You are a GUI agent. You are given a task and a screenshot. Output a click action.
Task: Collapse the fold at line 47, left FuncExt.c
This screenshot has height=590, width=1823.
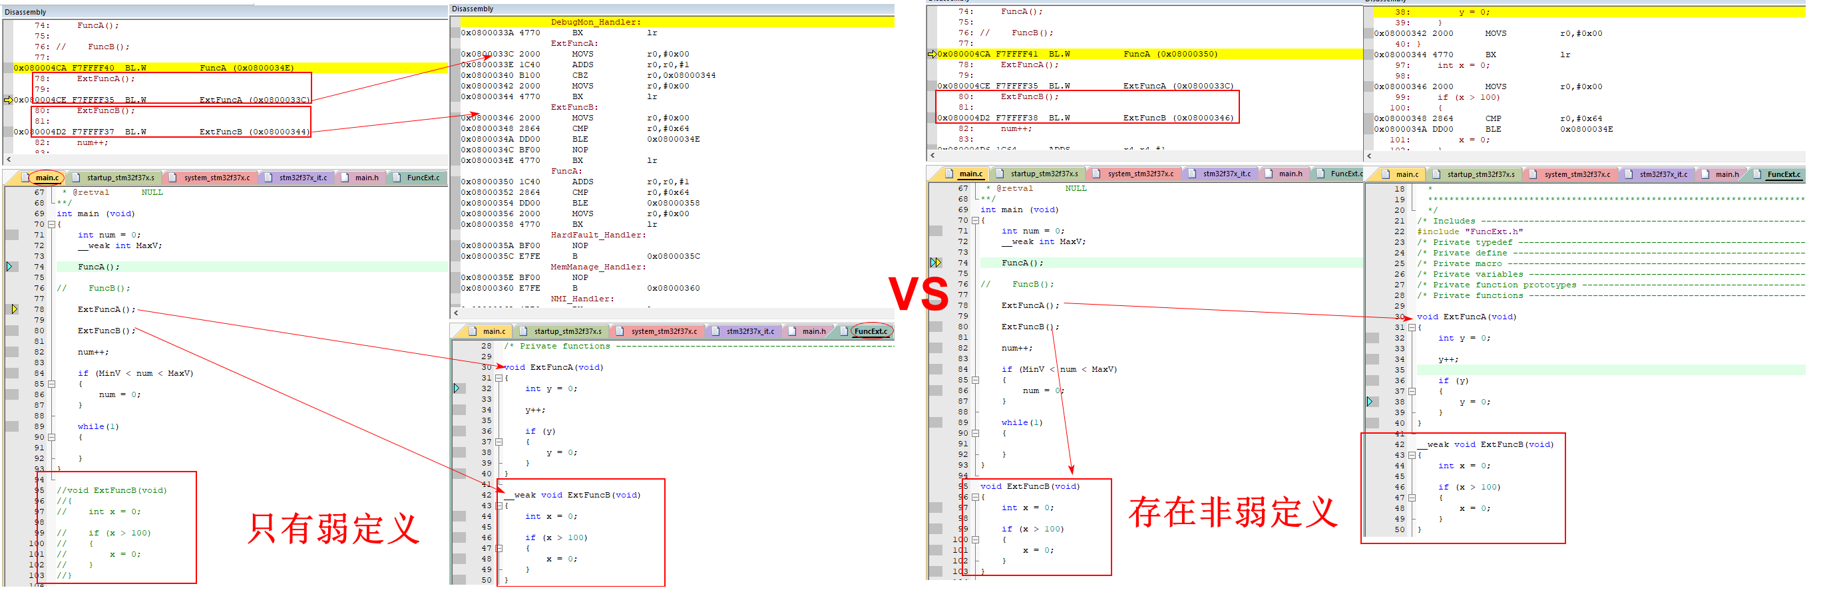pos(499,548)
